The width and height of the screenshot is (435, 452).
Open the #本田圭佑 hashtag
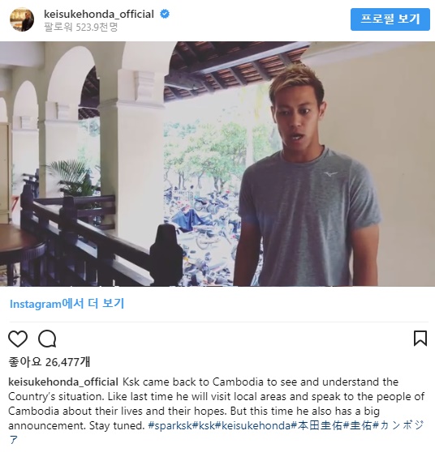(317, 425)
